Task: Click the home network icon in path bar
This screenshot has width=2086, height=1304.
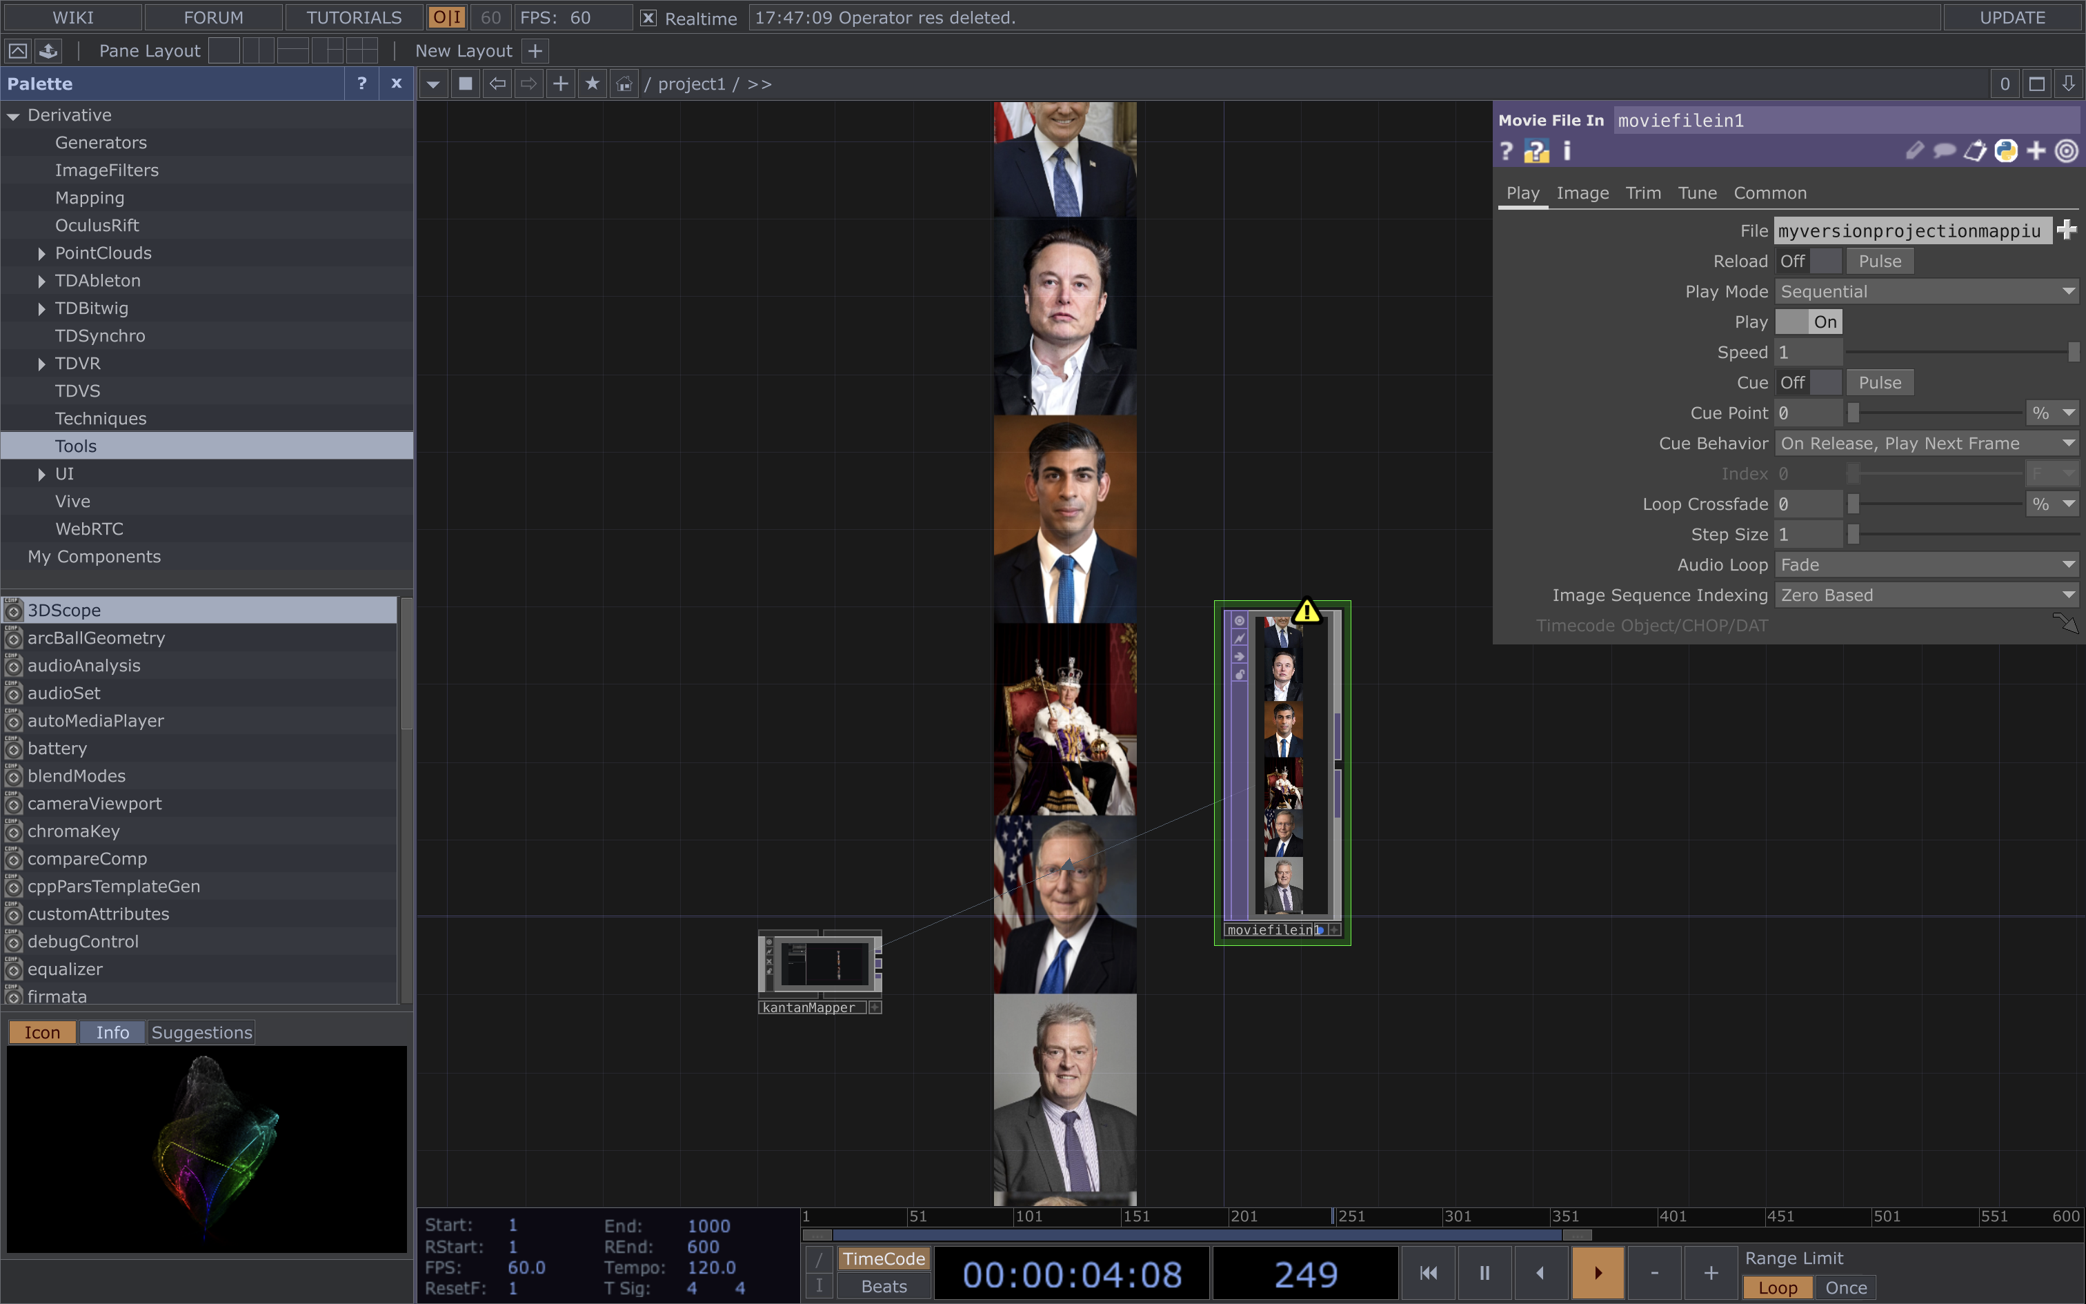Action: (x=624, y=83)
